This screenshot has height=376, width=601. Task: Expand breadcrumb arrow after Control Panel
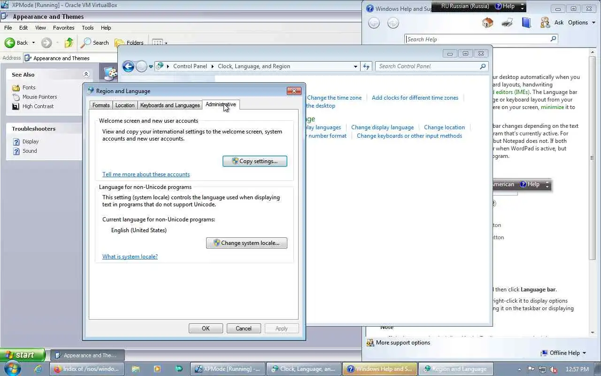pos(212,66)
